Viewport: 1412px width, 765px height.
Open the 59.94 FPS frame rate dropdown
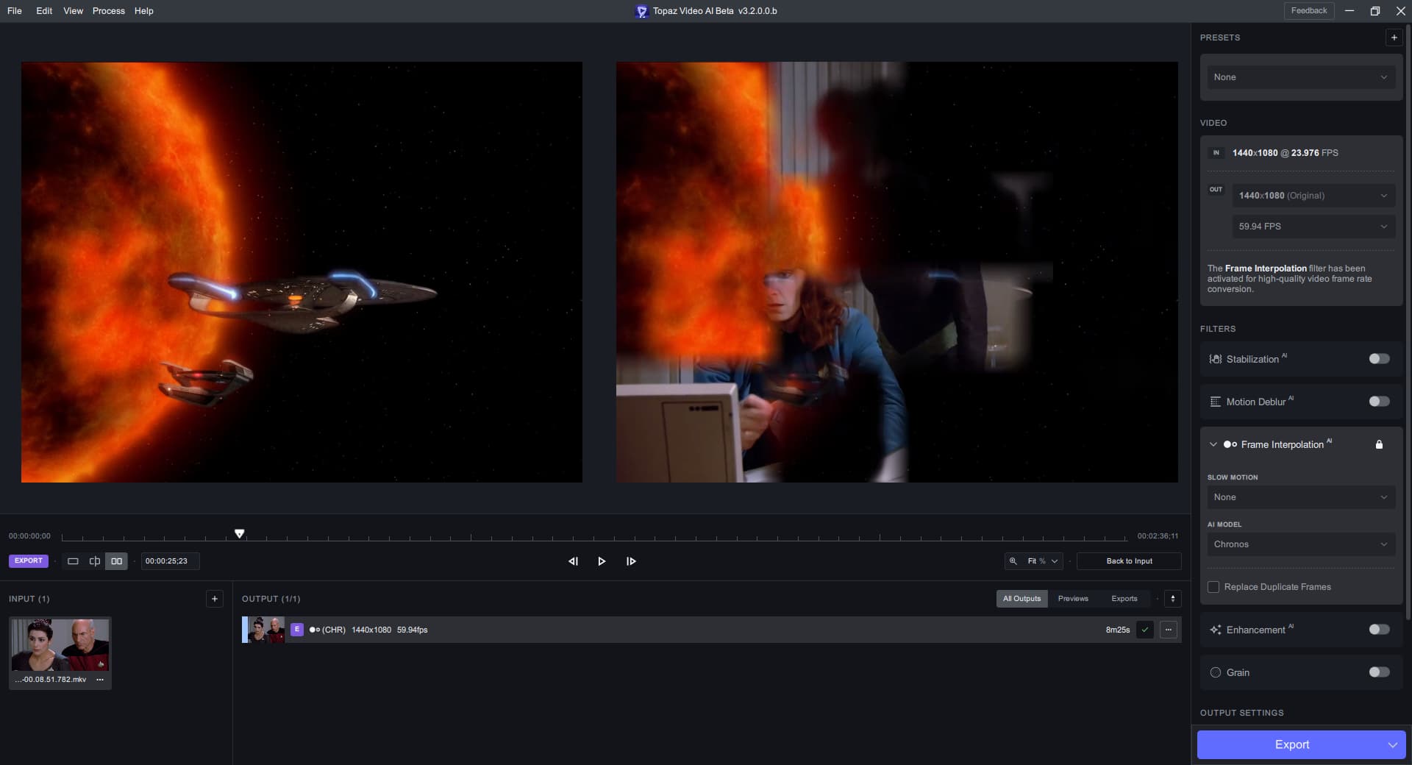click(1312, 227)
